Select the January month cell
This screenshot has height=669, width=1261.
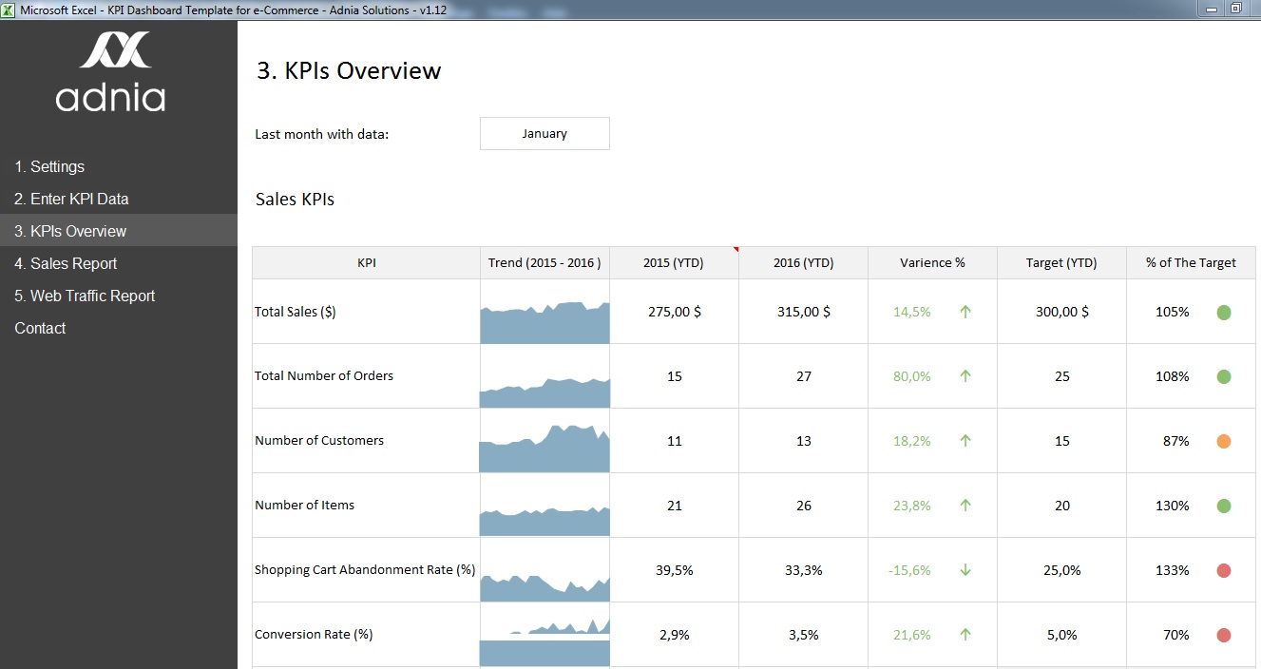pyautogui.click(x=545, y=134)
